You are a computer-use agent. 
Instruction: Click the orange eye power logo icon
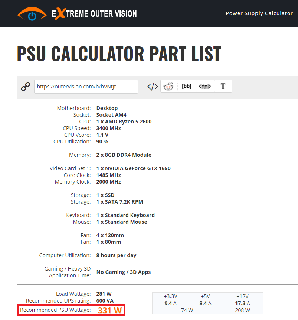(x=32, y=14)
